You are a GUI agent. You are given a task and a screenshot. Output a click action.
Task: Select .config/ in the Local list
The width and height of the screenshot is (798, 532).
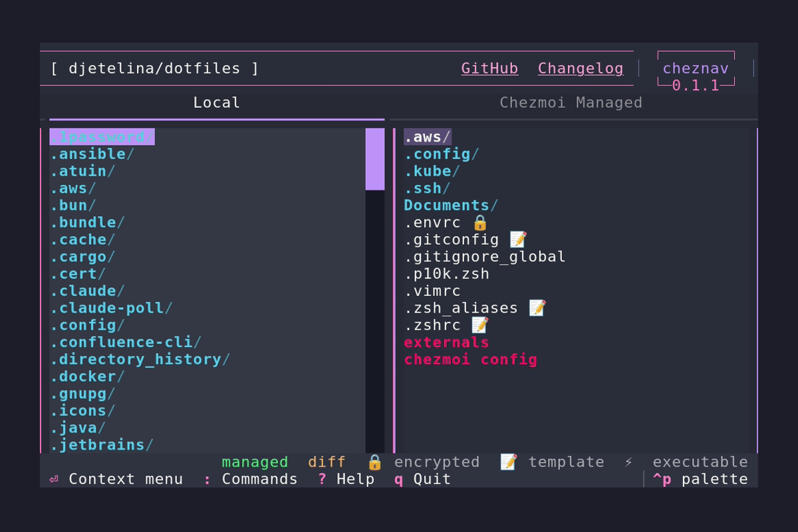point(88,326)
